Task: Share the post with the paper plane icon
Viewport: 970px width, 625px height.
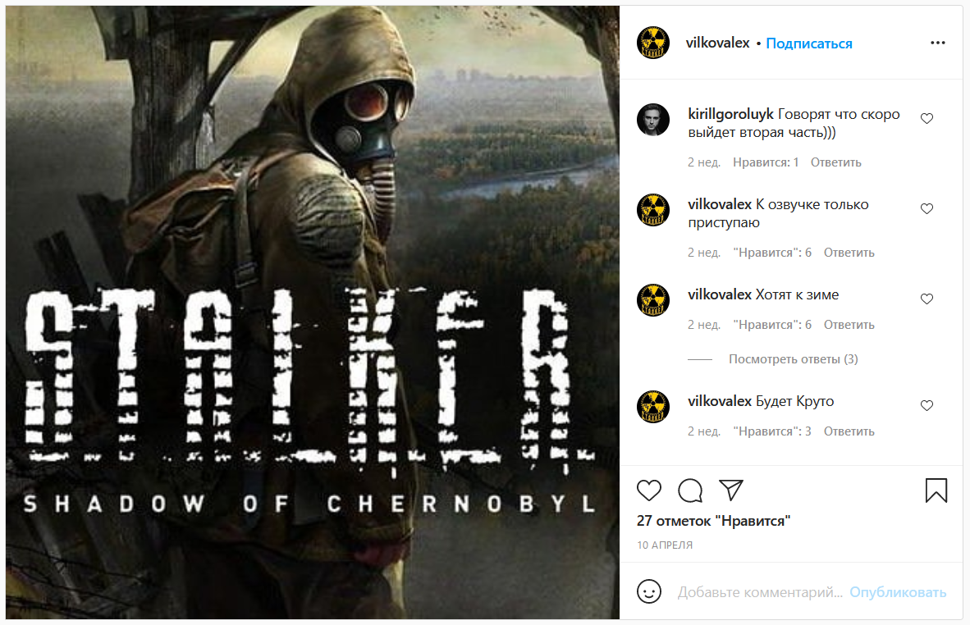Action: [730, 490]
